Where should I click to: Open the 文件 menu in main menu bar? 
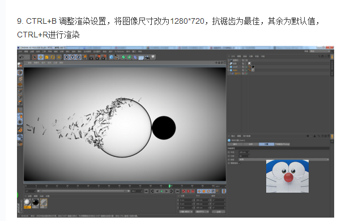coord(20,52)
